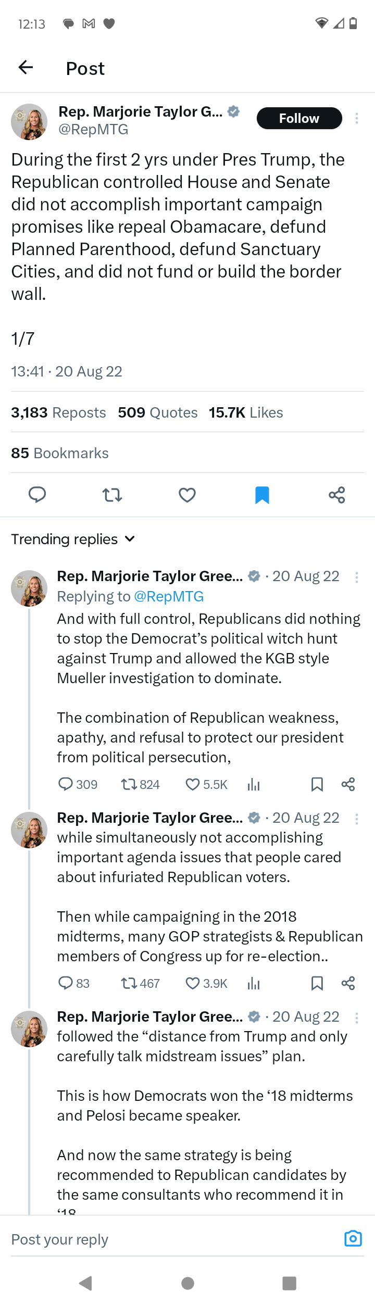Tap the back arrow beside Post

pos(26,67)
